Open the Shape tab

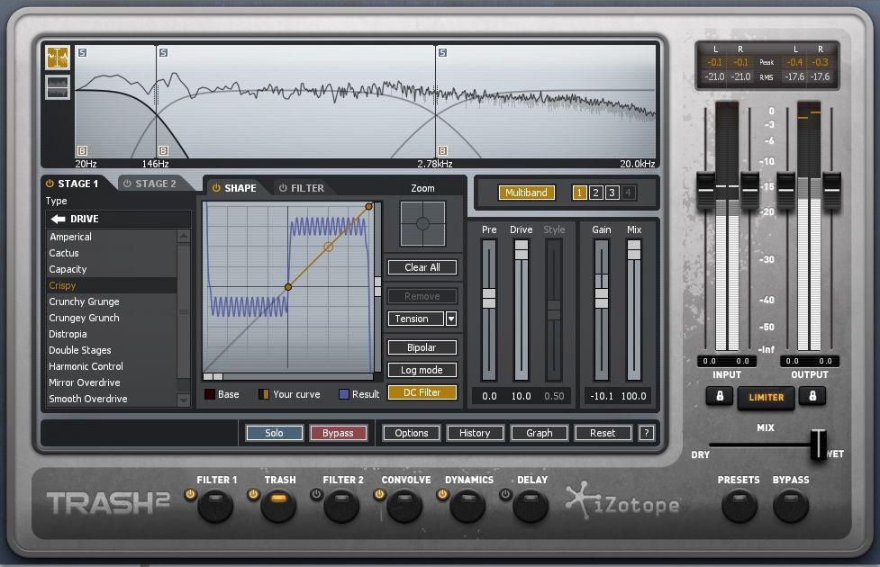(234, 188)
